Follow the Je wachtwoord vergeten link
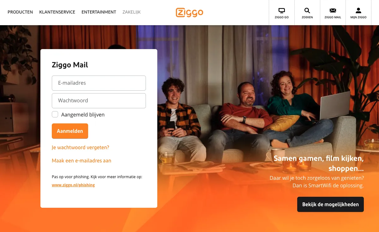Image resolution: width=379 pixels, height=232 pixels. pos(81,147)
